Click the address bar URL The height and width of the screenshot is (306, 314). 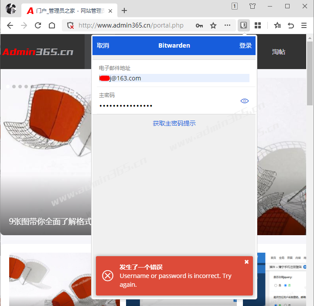(131, 25)
